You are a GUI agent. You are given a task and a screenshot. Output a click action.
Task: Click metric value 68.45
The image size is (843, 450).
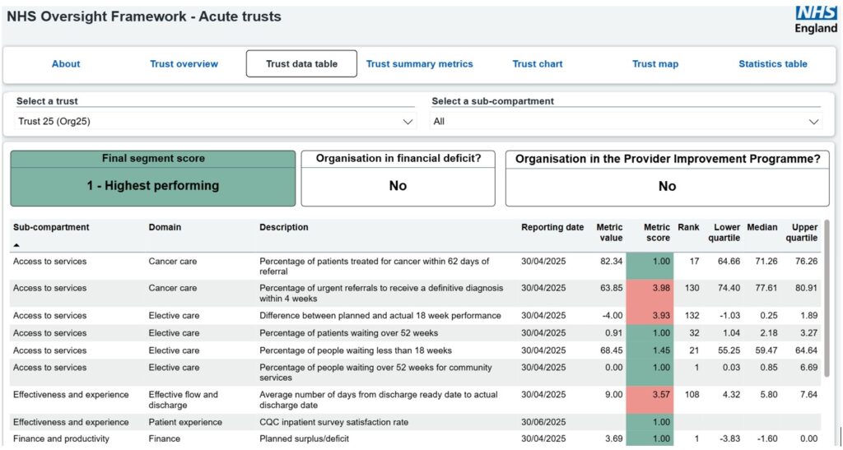click(x=612, y=350)
